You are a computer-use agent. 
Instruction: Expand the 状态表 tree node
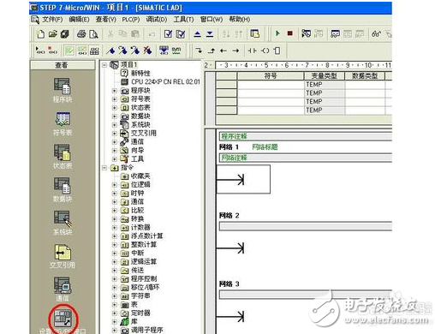pyautogui.click(x=115, y=108)
